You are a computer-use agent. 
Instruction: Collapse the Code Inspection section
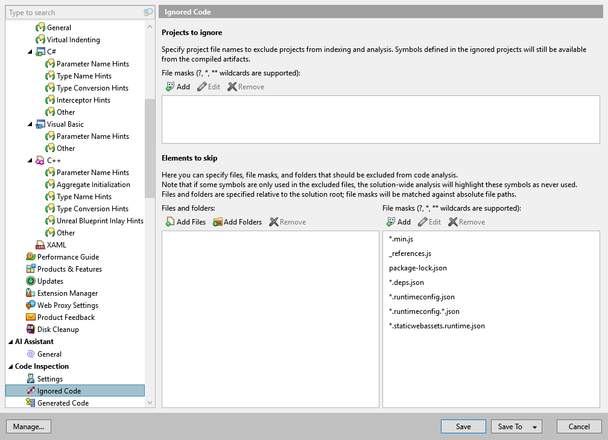point(10,366)
